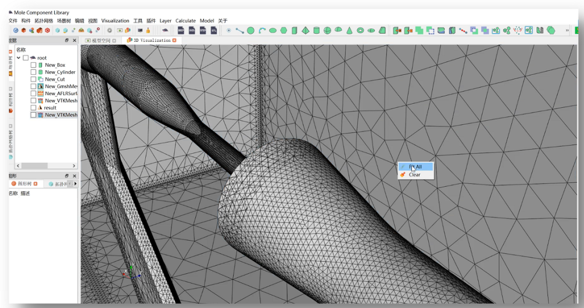This screenshot has height=308, width=584.
Task: Select the cylinder primitive tool
Action: click(x=317, y=31)
